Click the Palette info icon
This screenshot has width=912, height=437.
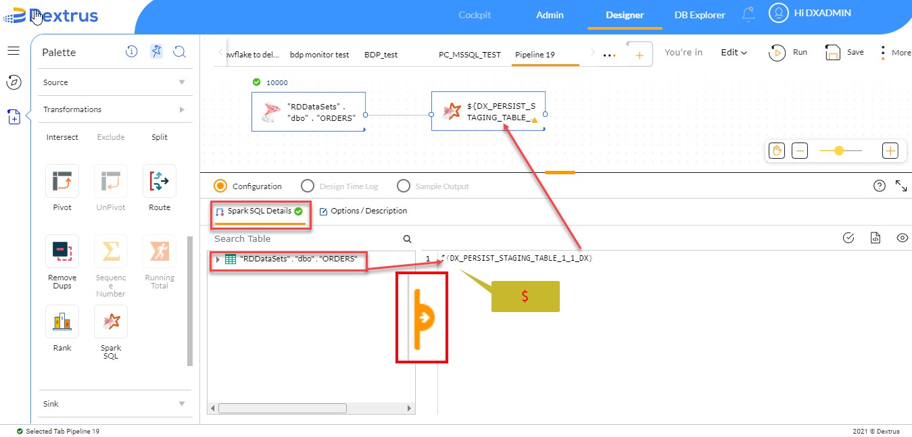tap(132, 51)
